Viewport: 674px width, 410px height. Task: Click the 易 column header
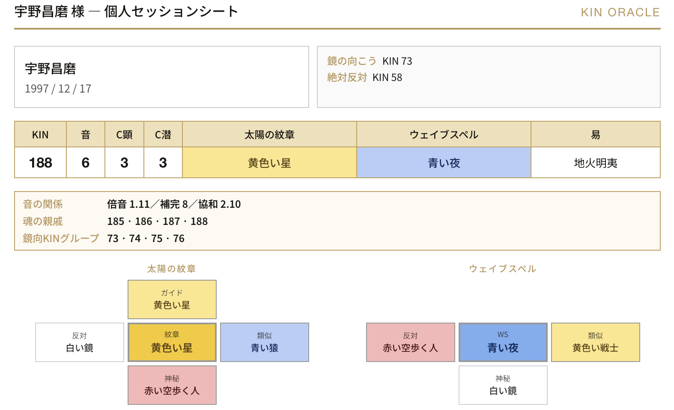596,135
